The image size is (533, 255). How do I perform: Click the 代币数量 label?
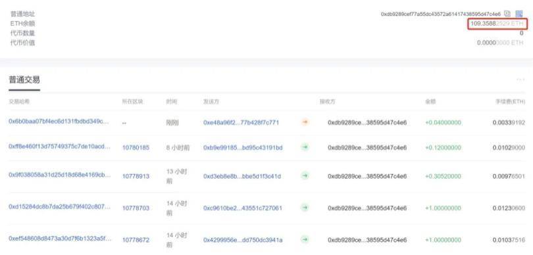click(x=22, y=34)
